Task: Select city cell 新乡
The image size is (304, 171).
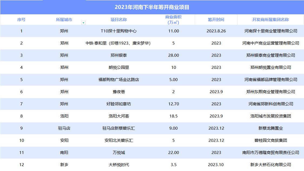Action: coord(64,165)
